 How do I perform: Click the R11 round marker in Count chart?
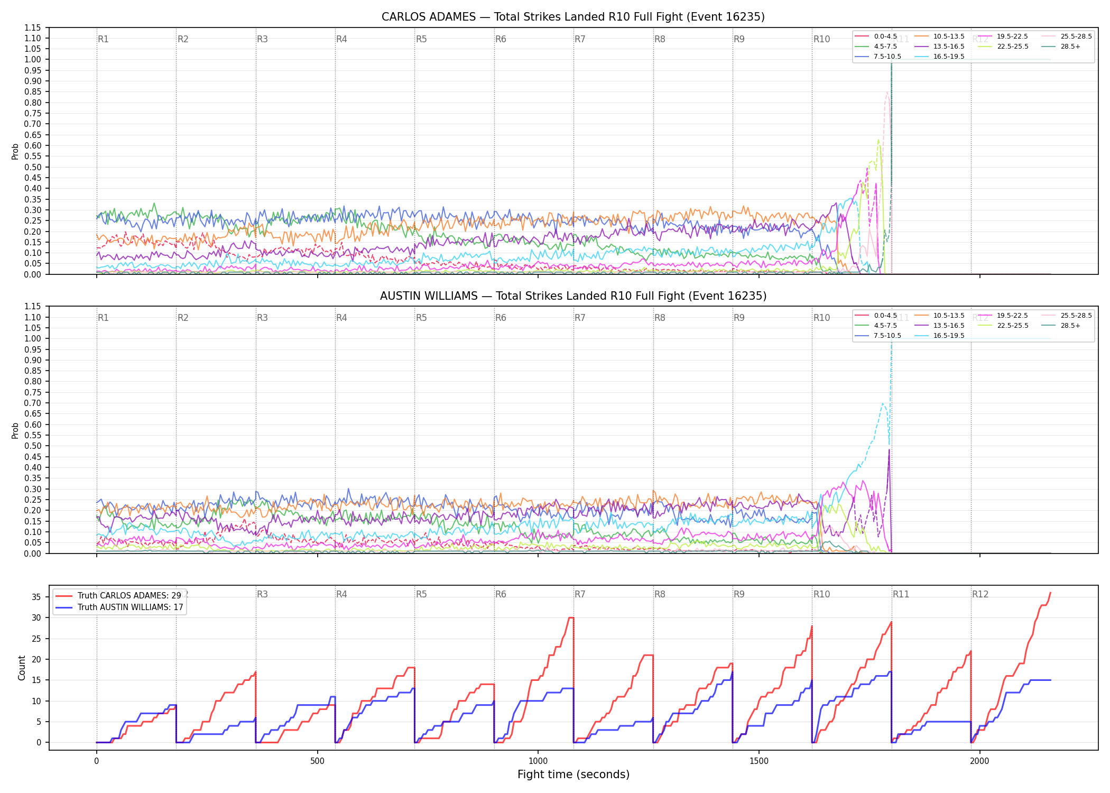[901, 594]
